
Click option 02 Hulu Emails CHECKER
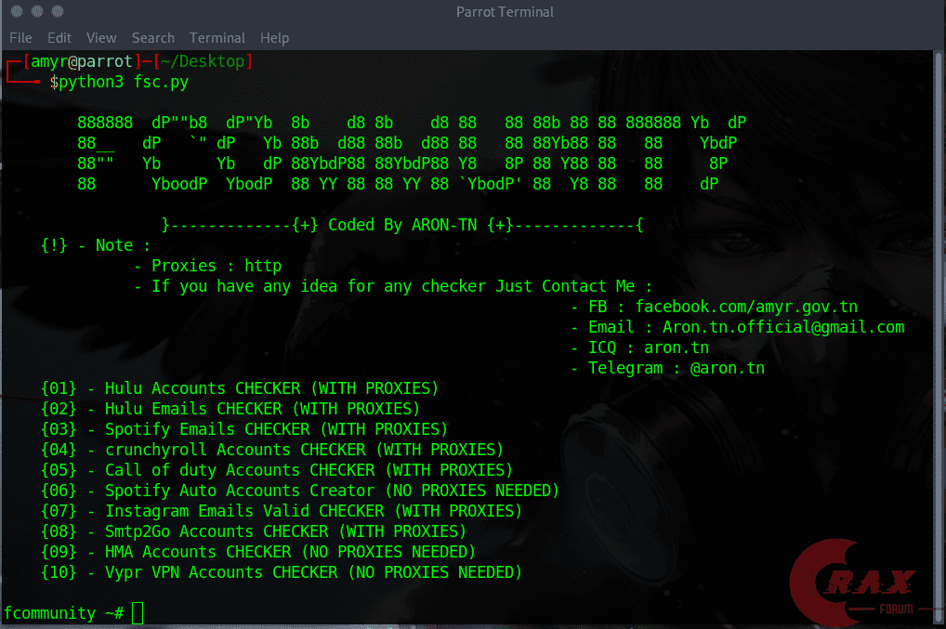[x=230, y=409]
